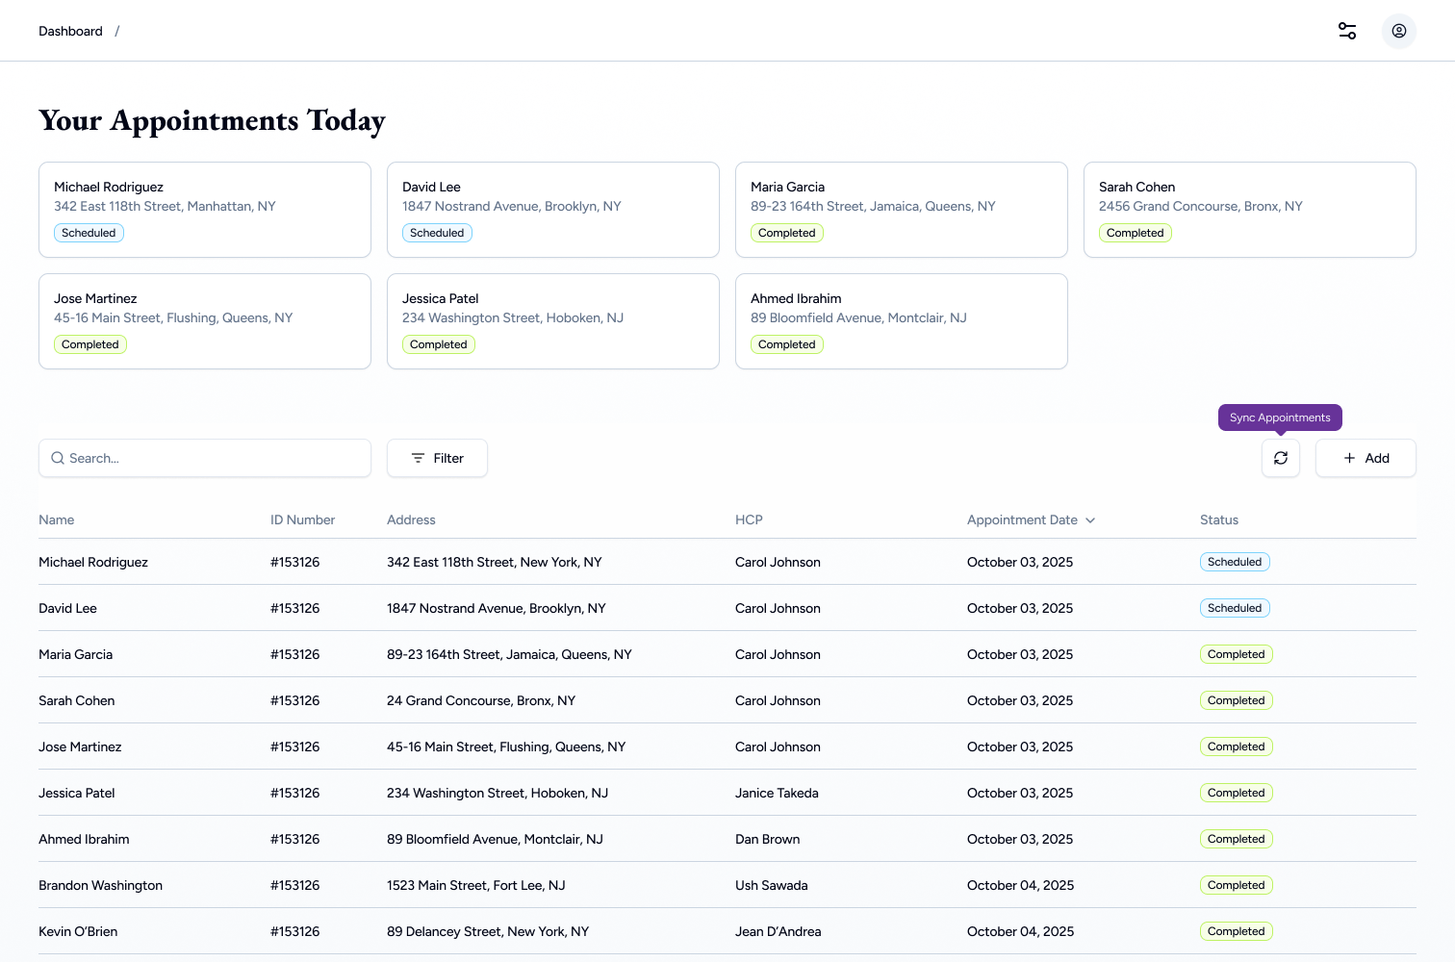Click the Filter button
1455x962 pixels.
[x=437, y=458]
